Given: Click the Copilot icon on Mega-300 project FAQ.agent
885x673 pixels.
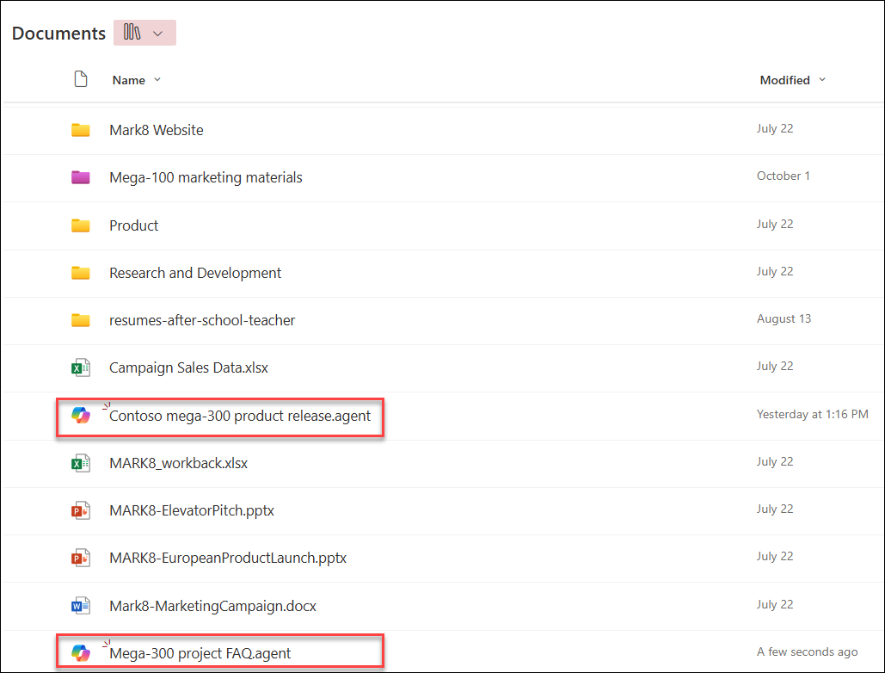Looking at the screenshot, I should pos(83,652).
